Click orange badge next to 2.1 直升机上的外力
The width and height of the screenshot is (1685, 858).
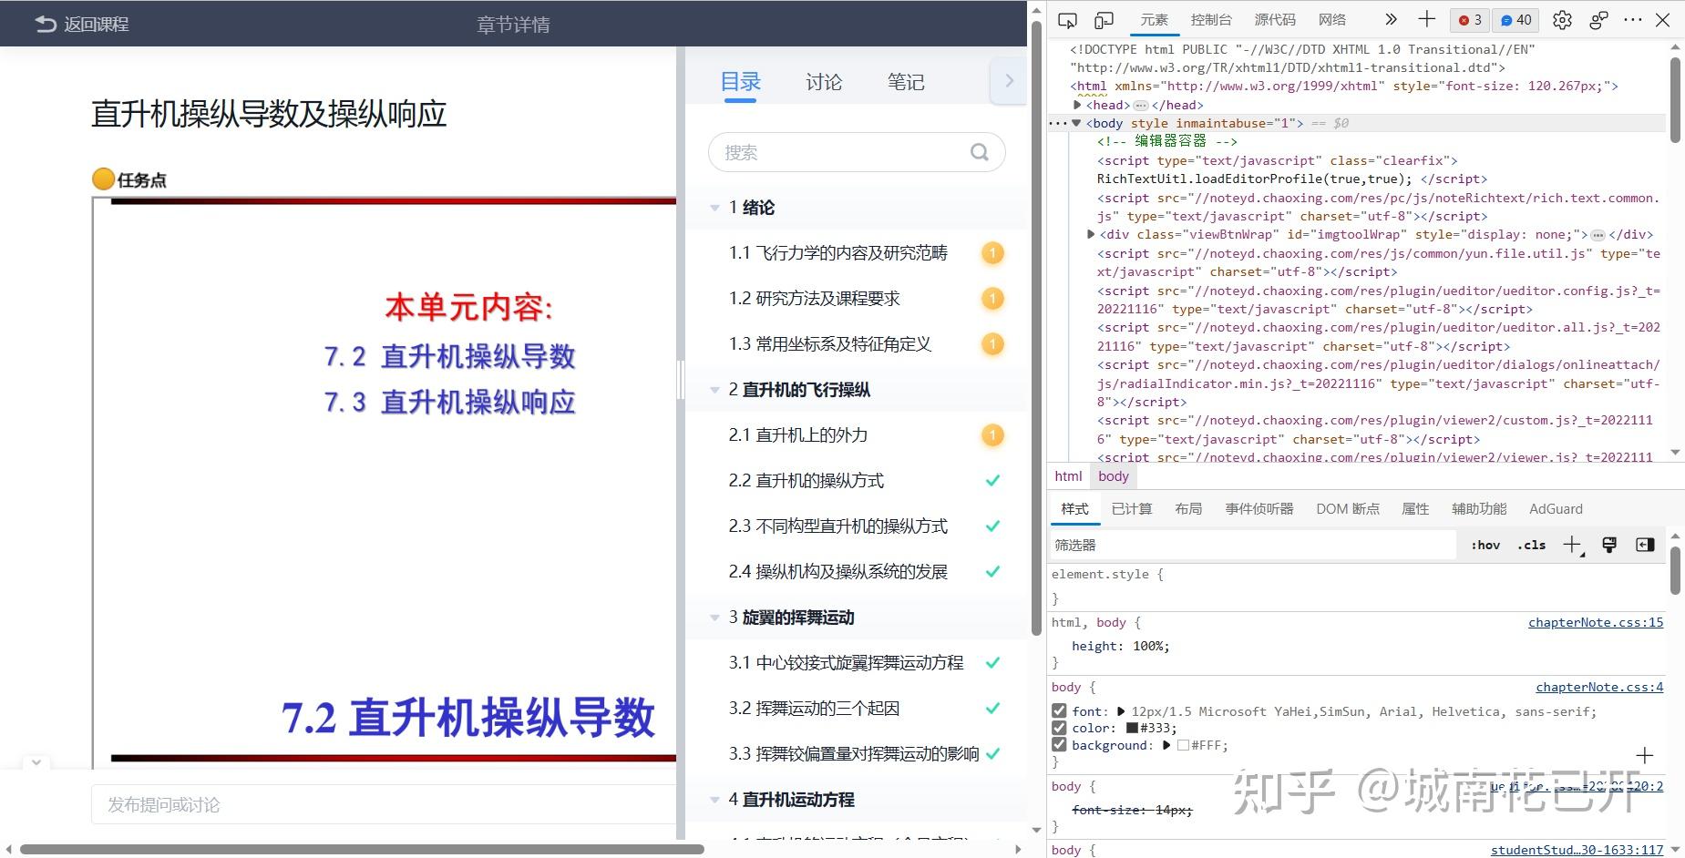pos(992,435)
